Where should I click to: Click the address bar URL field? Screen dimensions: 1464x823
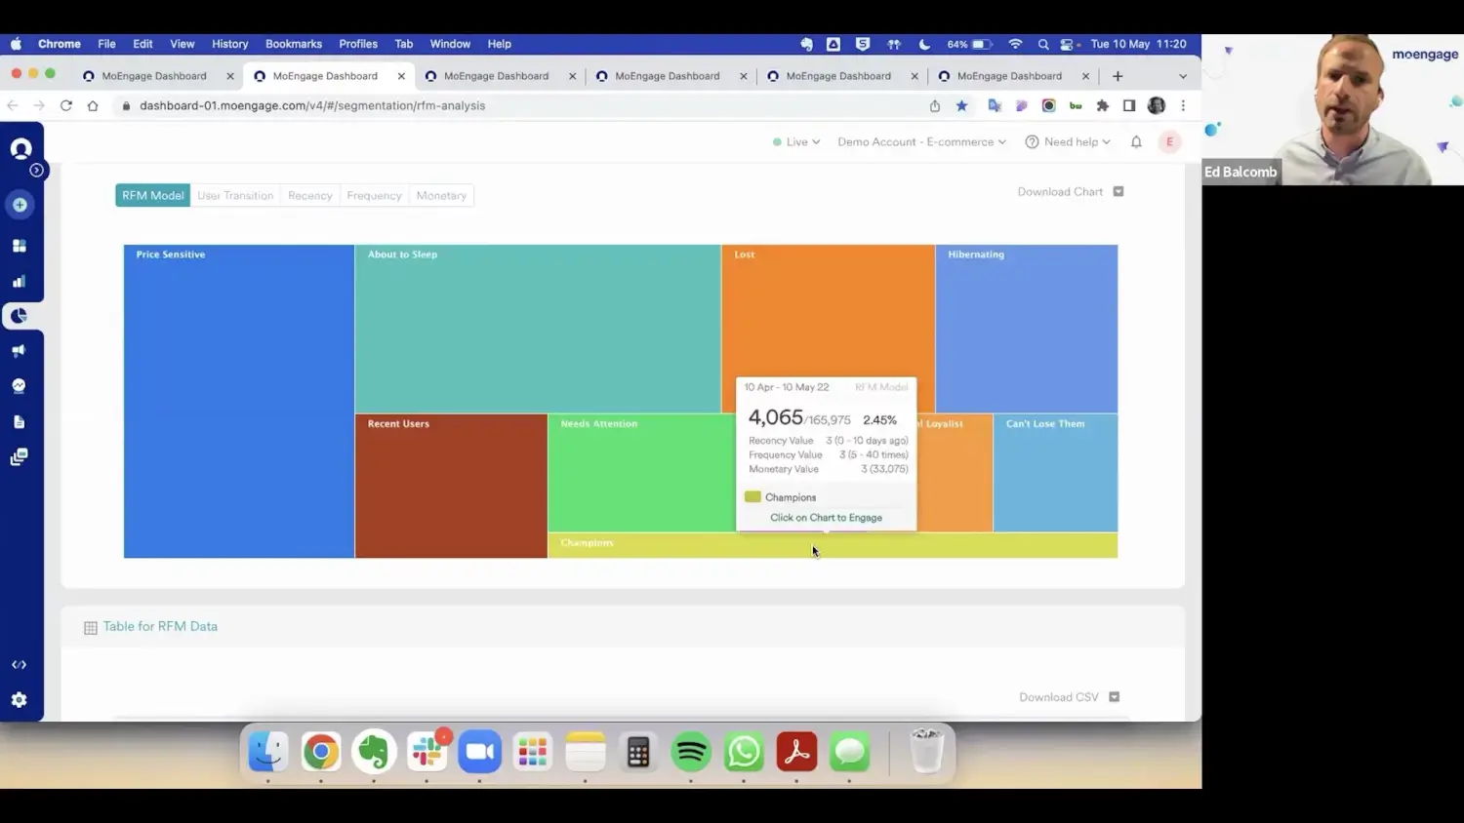pos(517,105)
